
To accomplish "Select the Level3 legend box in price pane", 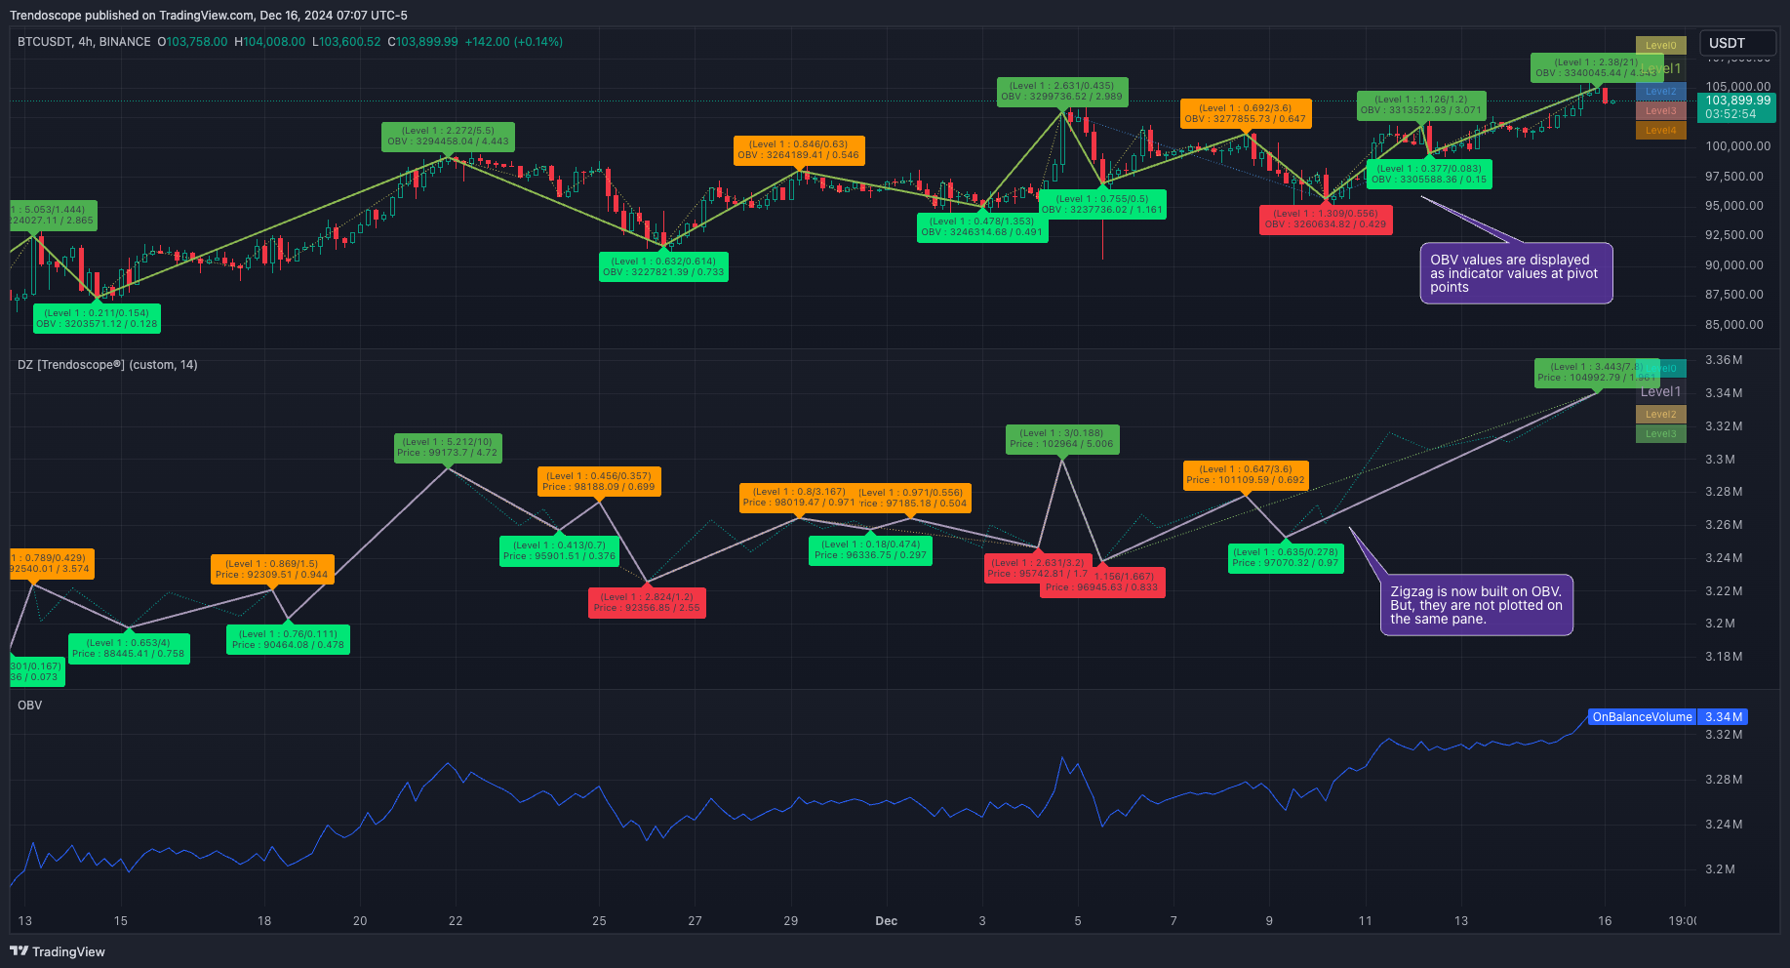I will [1660, 111].
